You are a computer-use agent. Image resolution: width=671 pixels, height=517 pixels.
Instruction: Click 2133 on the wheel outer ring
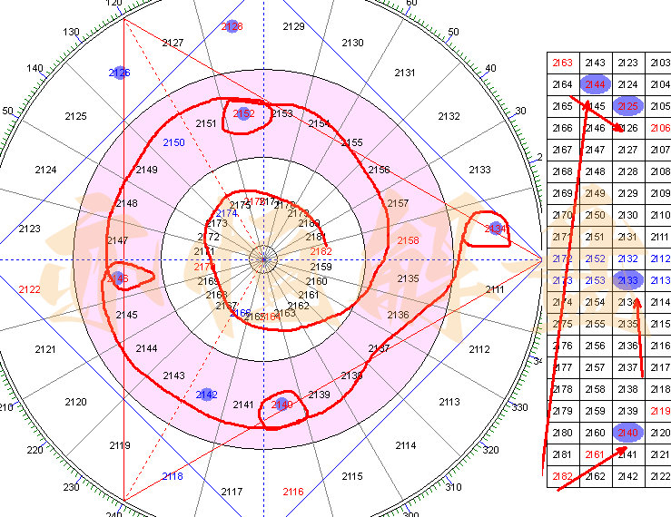point(479,170)
